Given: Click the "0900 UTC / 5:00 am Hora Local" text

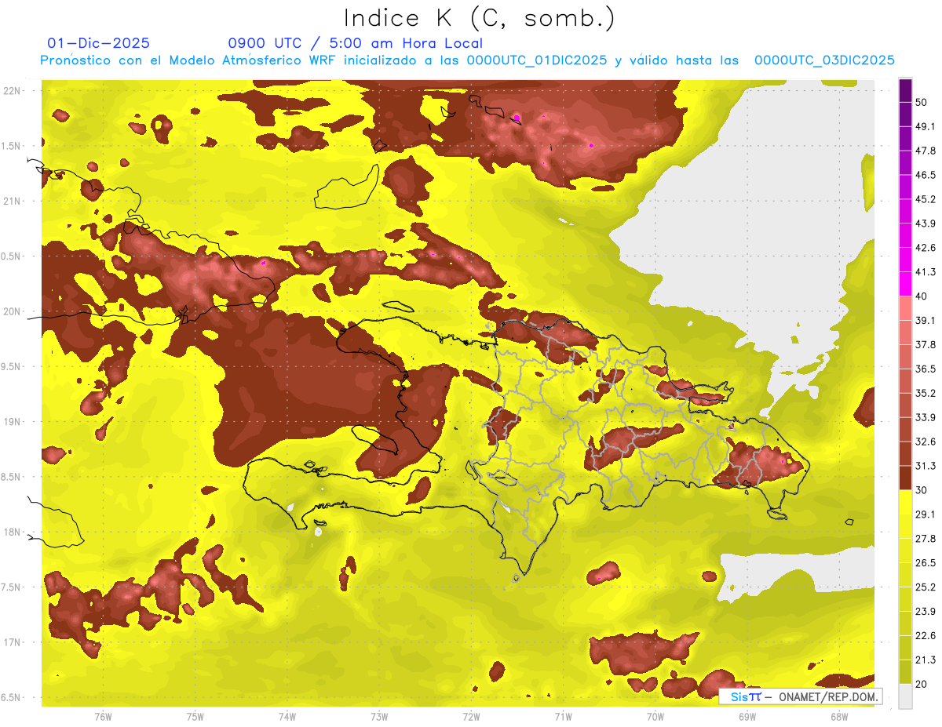Looking at the screenshot, I should coord(355,43).
